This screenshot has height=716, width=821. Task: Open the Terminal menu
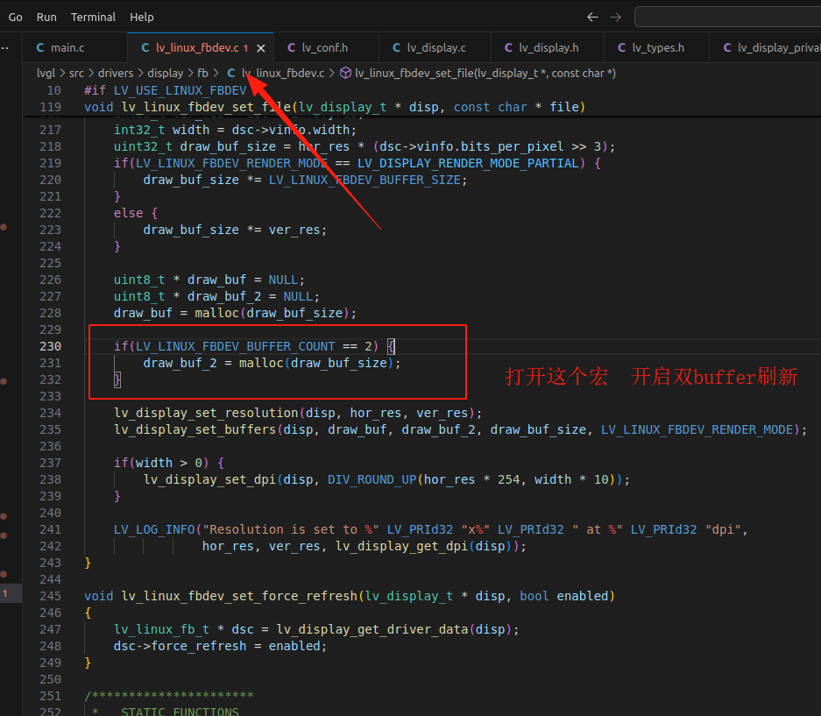pyautogui.click(x=93, y=17)
